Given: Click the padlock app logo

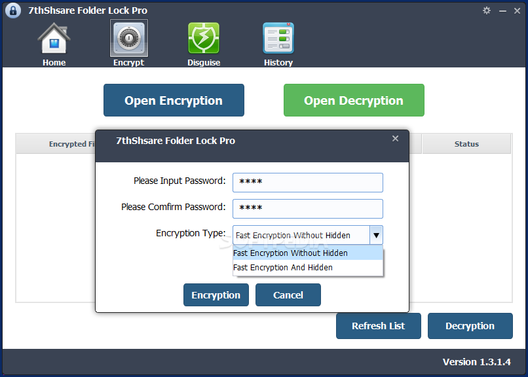Looking at the screenshot, I should click(13, 10).
